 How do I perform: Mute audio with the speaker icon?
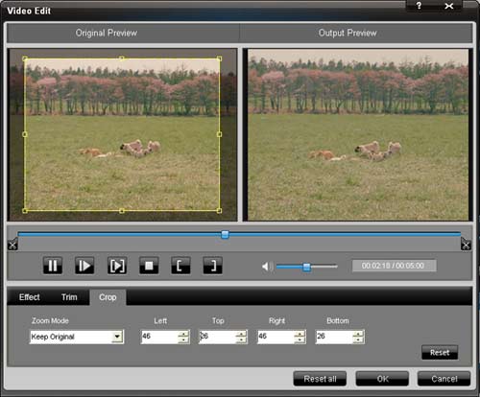(267, 267)
